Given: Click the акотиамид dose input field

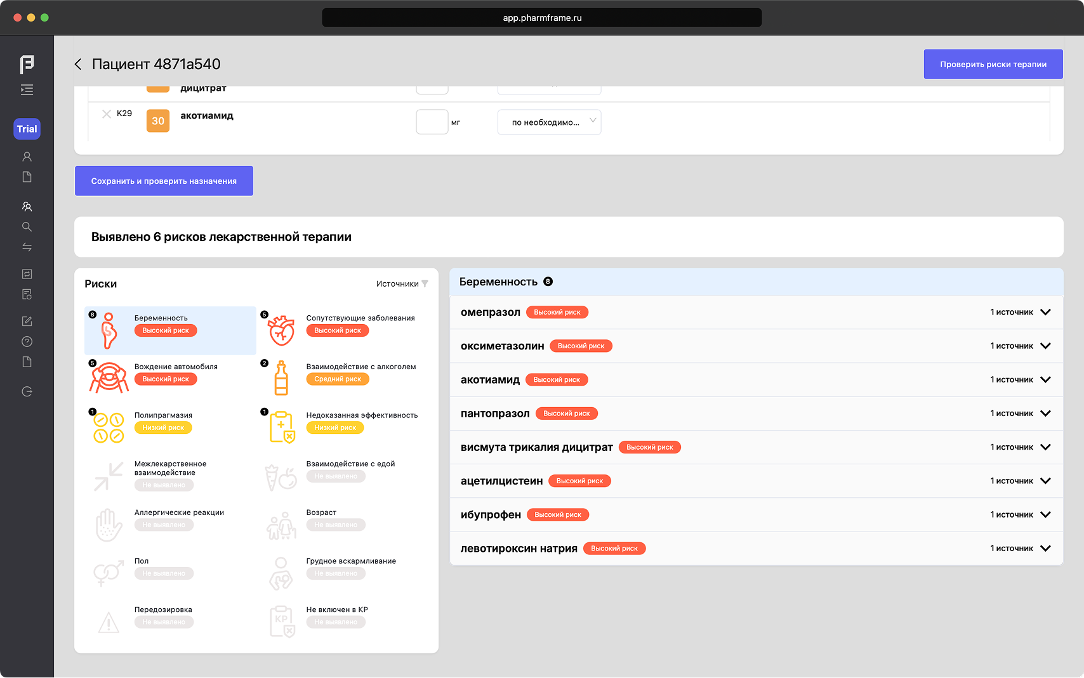Looking at the screenshot, I should 432,122.
